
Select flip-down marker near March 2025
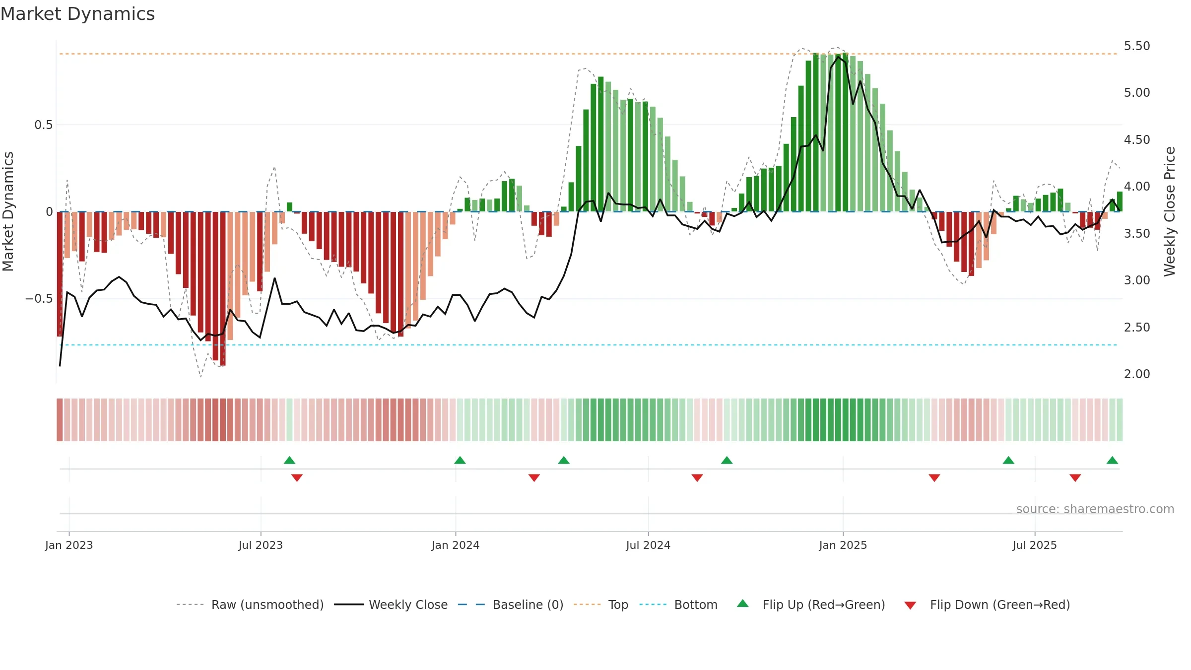pos(934,478)
